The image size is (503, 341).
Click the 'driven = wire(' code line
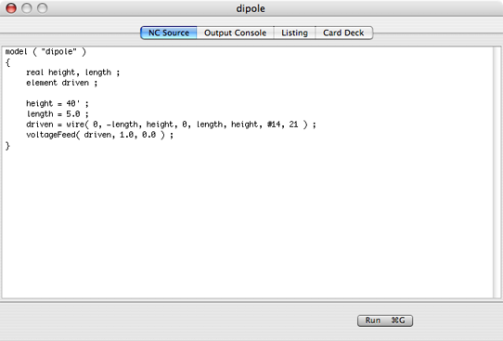tap(171, 125)
